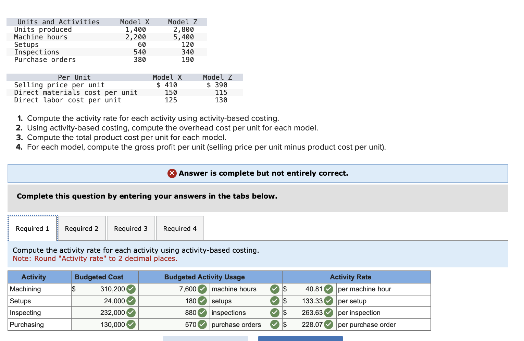Image resolution: width=524 pixels, height=341 pixels.
Task: Open the Required 4 tab
Action: pyautogui.click(x=180, y=228)
